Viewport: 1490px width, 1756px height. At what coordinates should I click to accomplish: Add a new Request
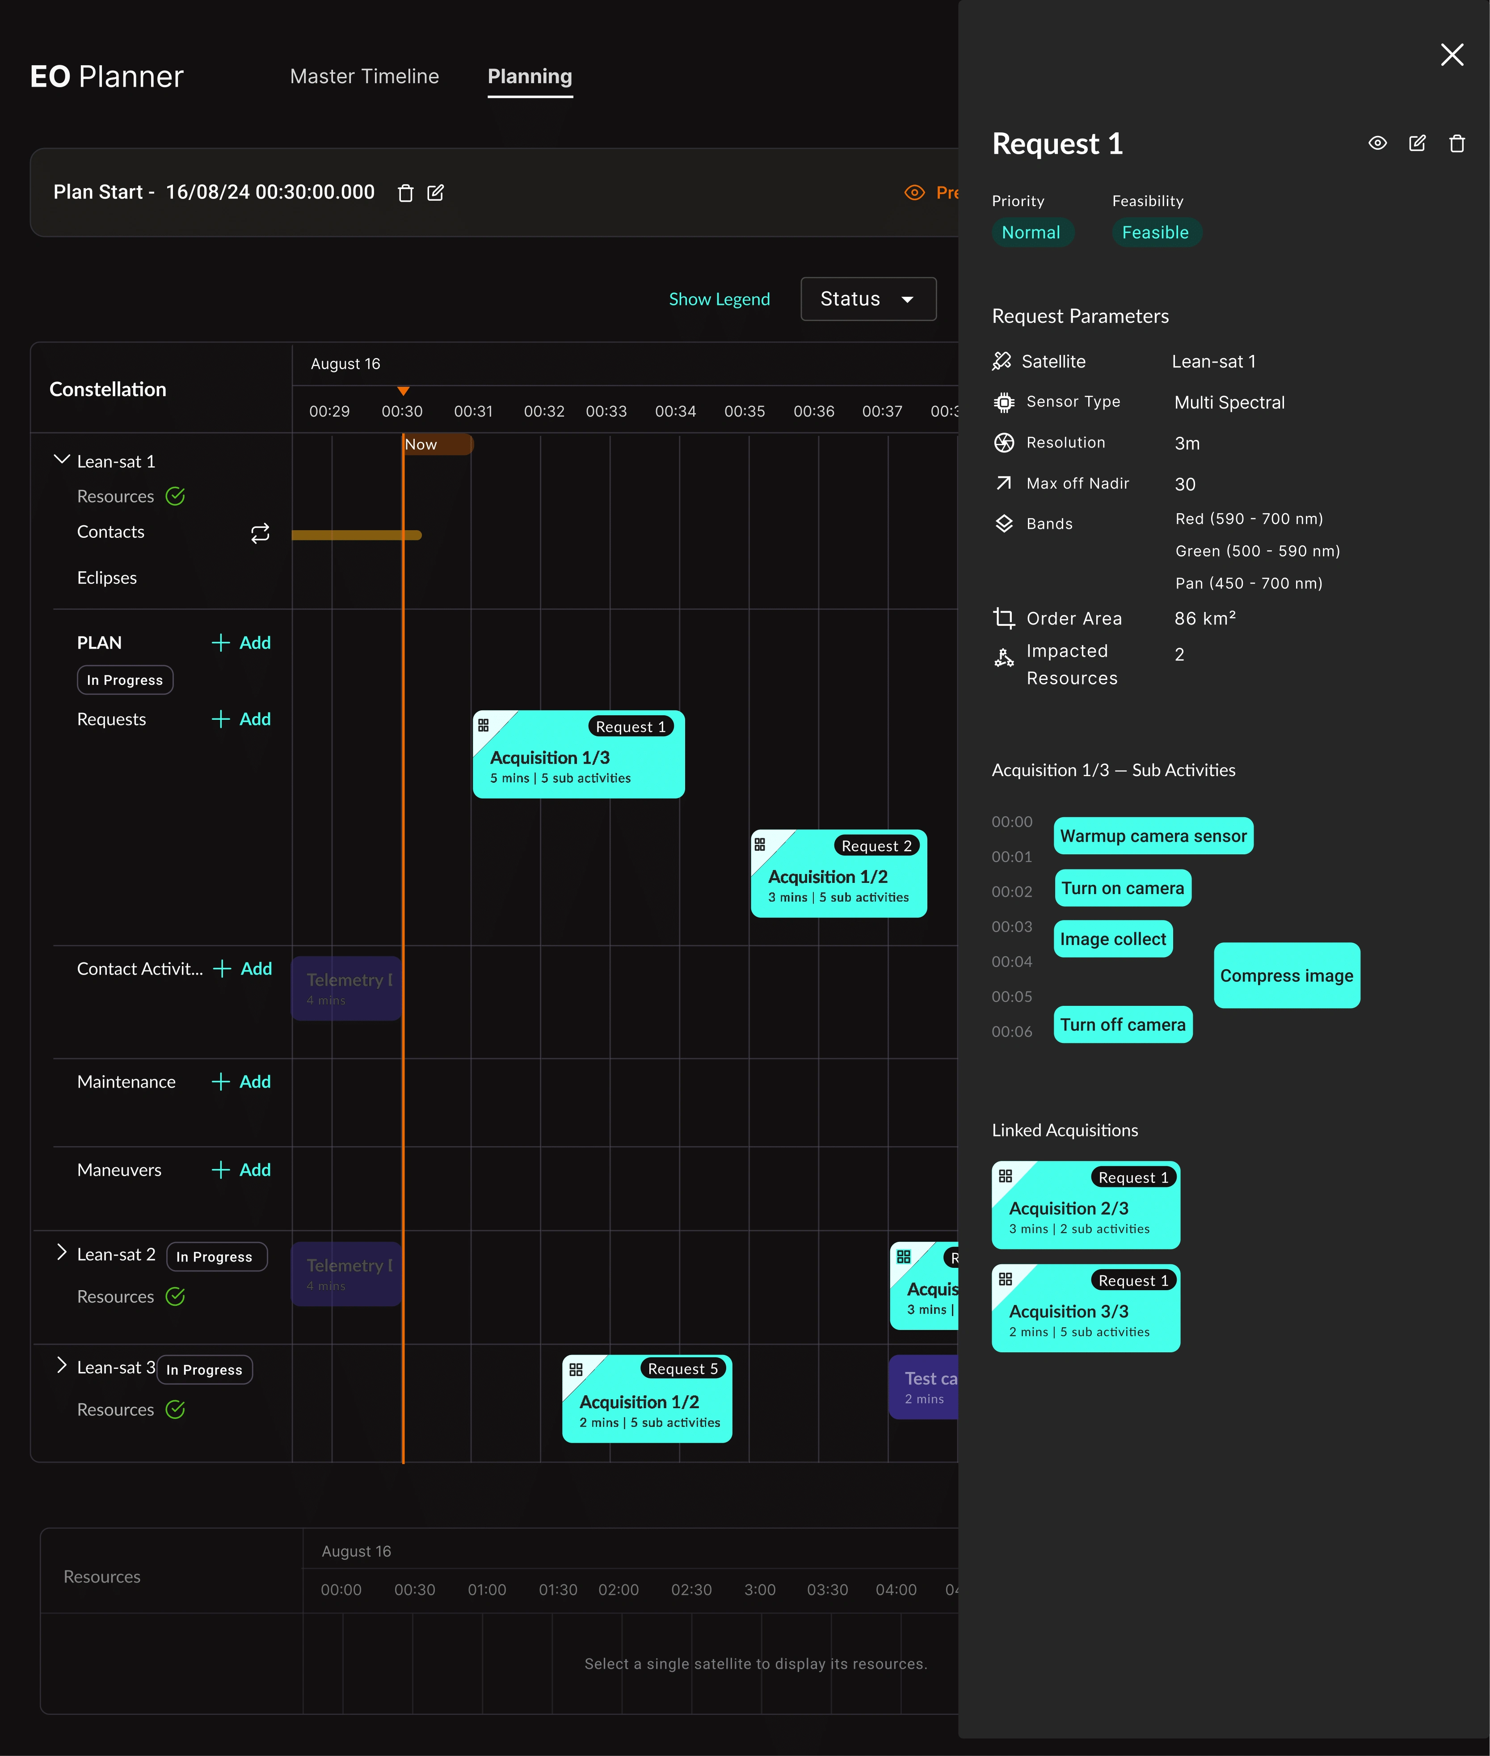(x=241, y=719)
